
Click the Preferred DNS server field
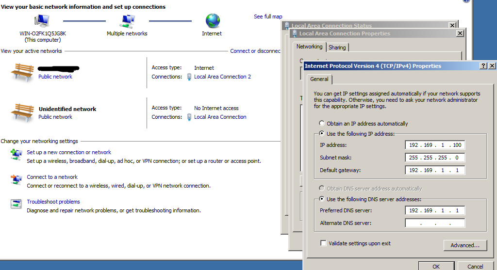click(435, 210)
